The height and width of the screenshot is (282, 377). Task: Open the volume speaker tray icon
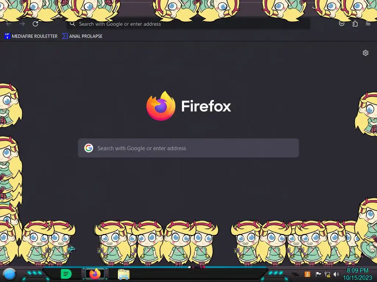pyautogui.click(x=336, y=274)
